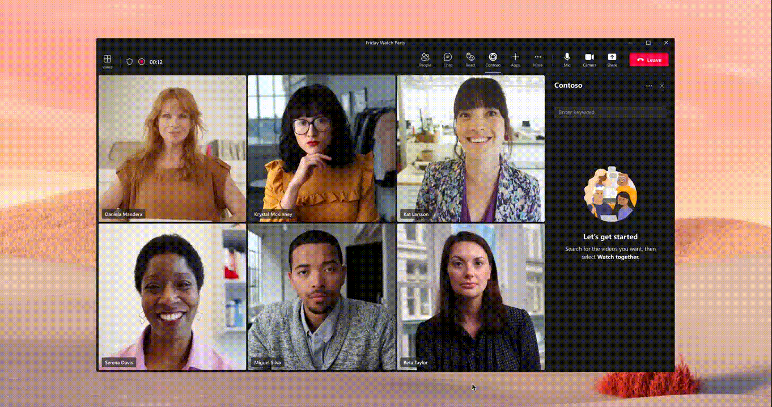
Task: Close the Contoso side panel
Action: click(662, 86)
